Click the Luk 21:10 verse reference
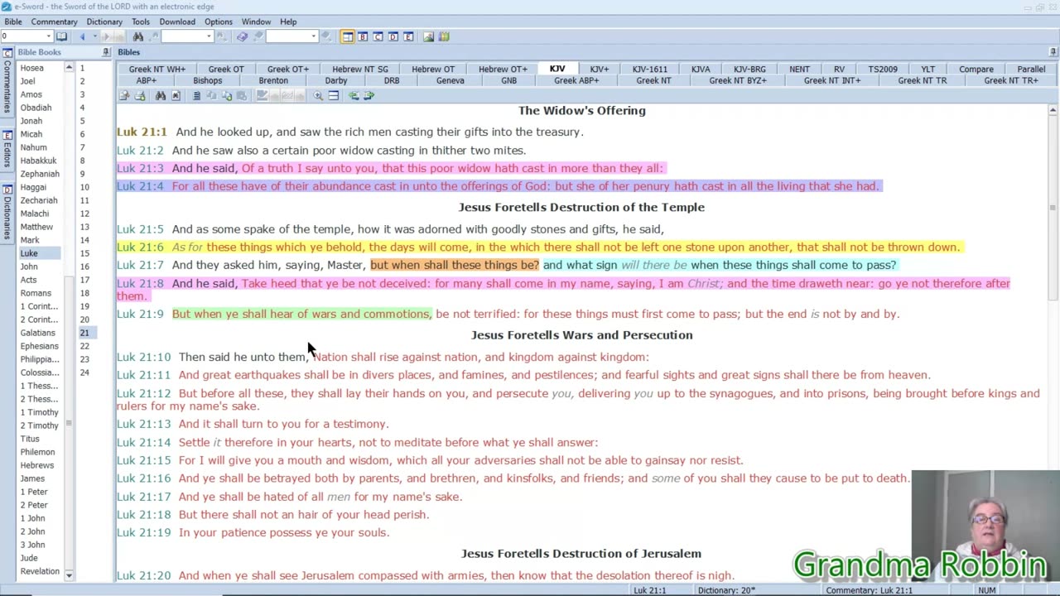Image resolution: width=1060 pixels, height=596 pixels. click(x=143, y=357)
